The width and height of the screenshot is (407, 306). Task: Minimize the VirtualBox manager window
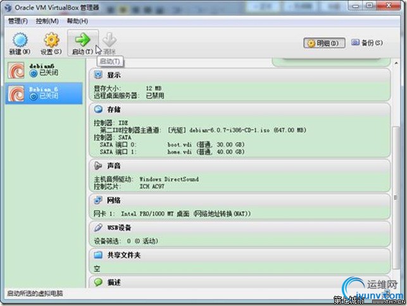click(355, 6)
